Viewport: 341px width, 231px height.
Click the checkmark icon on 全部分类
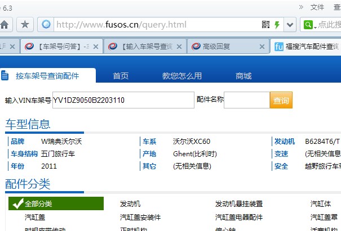pyautogui.click(x=18, y=203)
